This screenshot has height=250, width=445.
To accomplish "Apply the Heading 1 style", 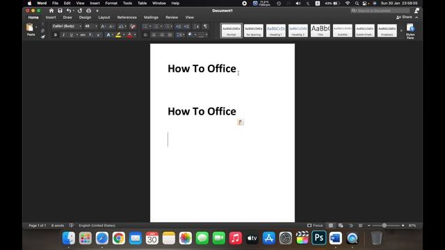I will point(275,31).
